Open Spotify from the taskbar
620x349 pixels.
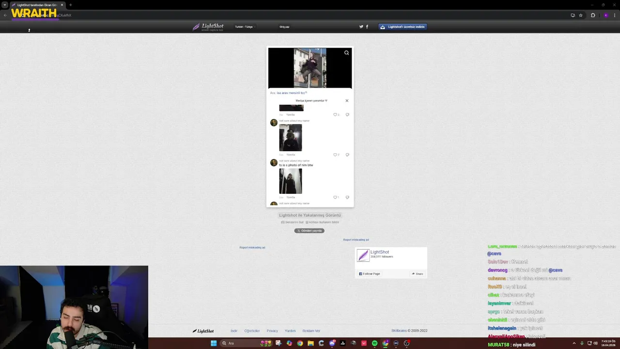coord(374,343)
